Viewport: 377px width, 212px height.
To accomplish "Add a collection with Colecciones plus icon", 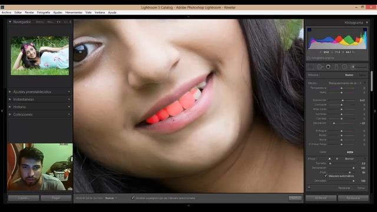I will (69, 114).
